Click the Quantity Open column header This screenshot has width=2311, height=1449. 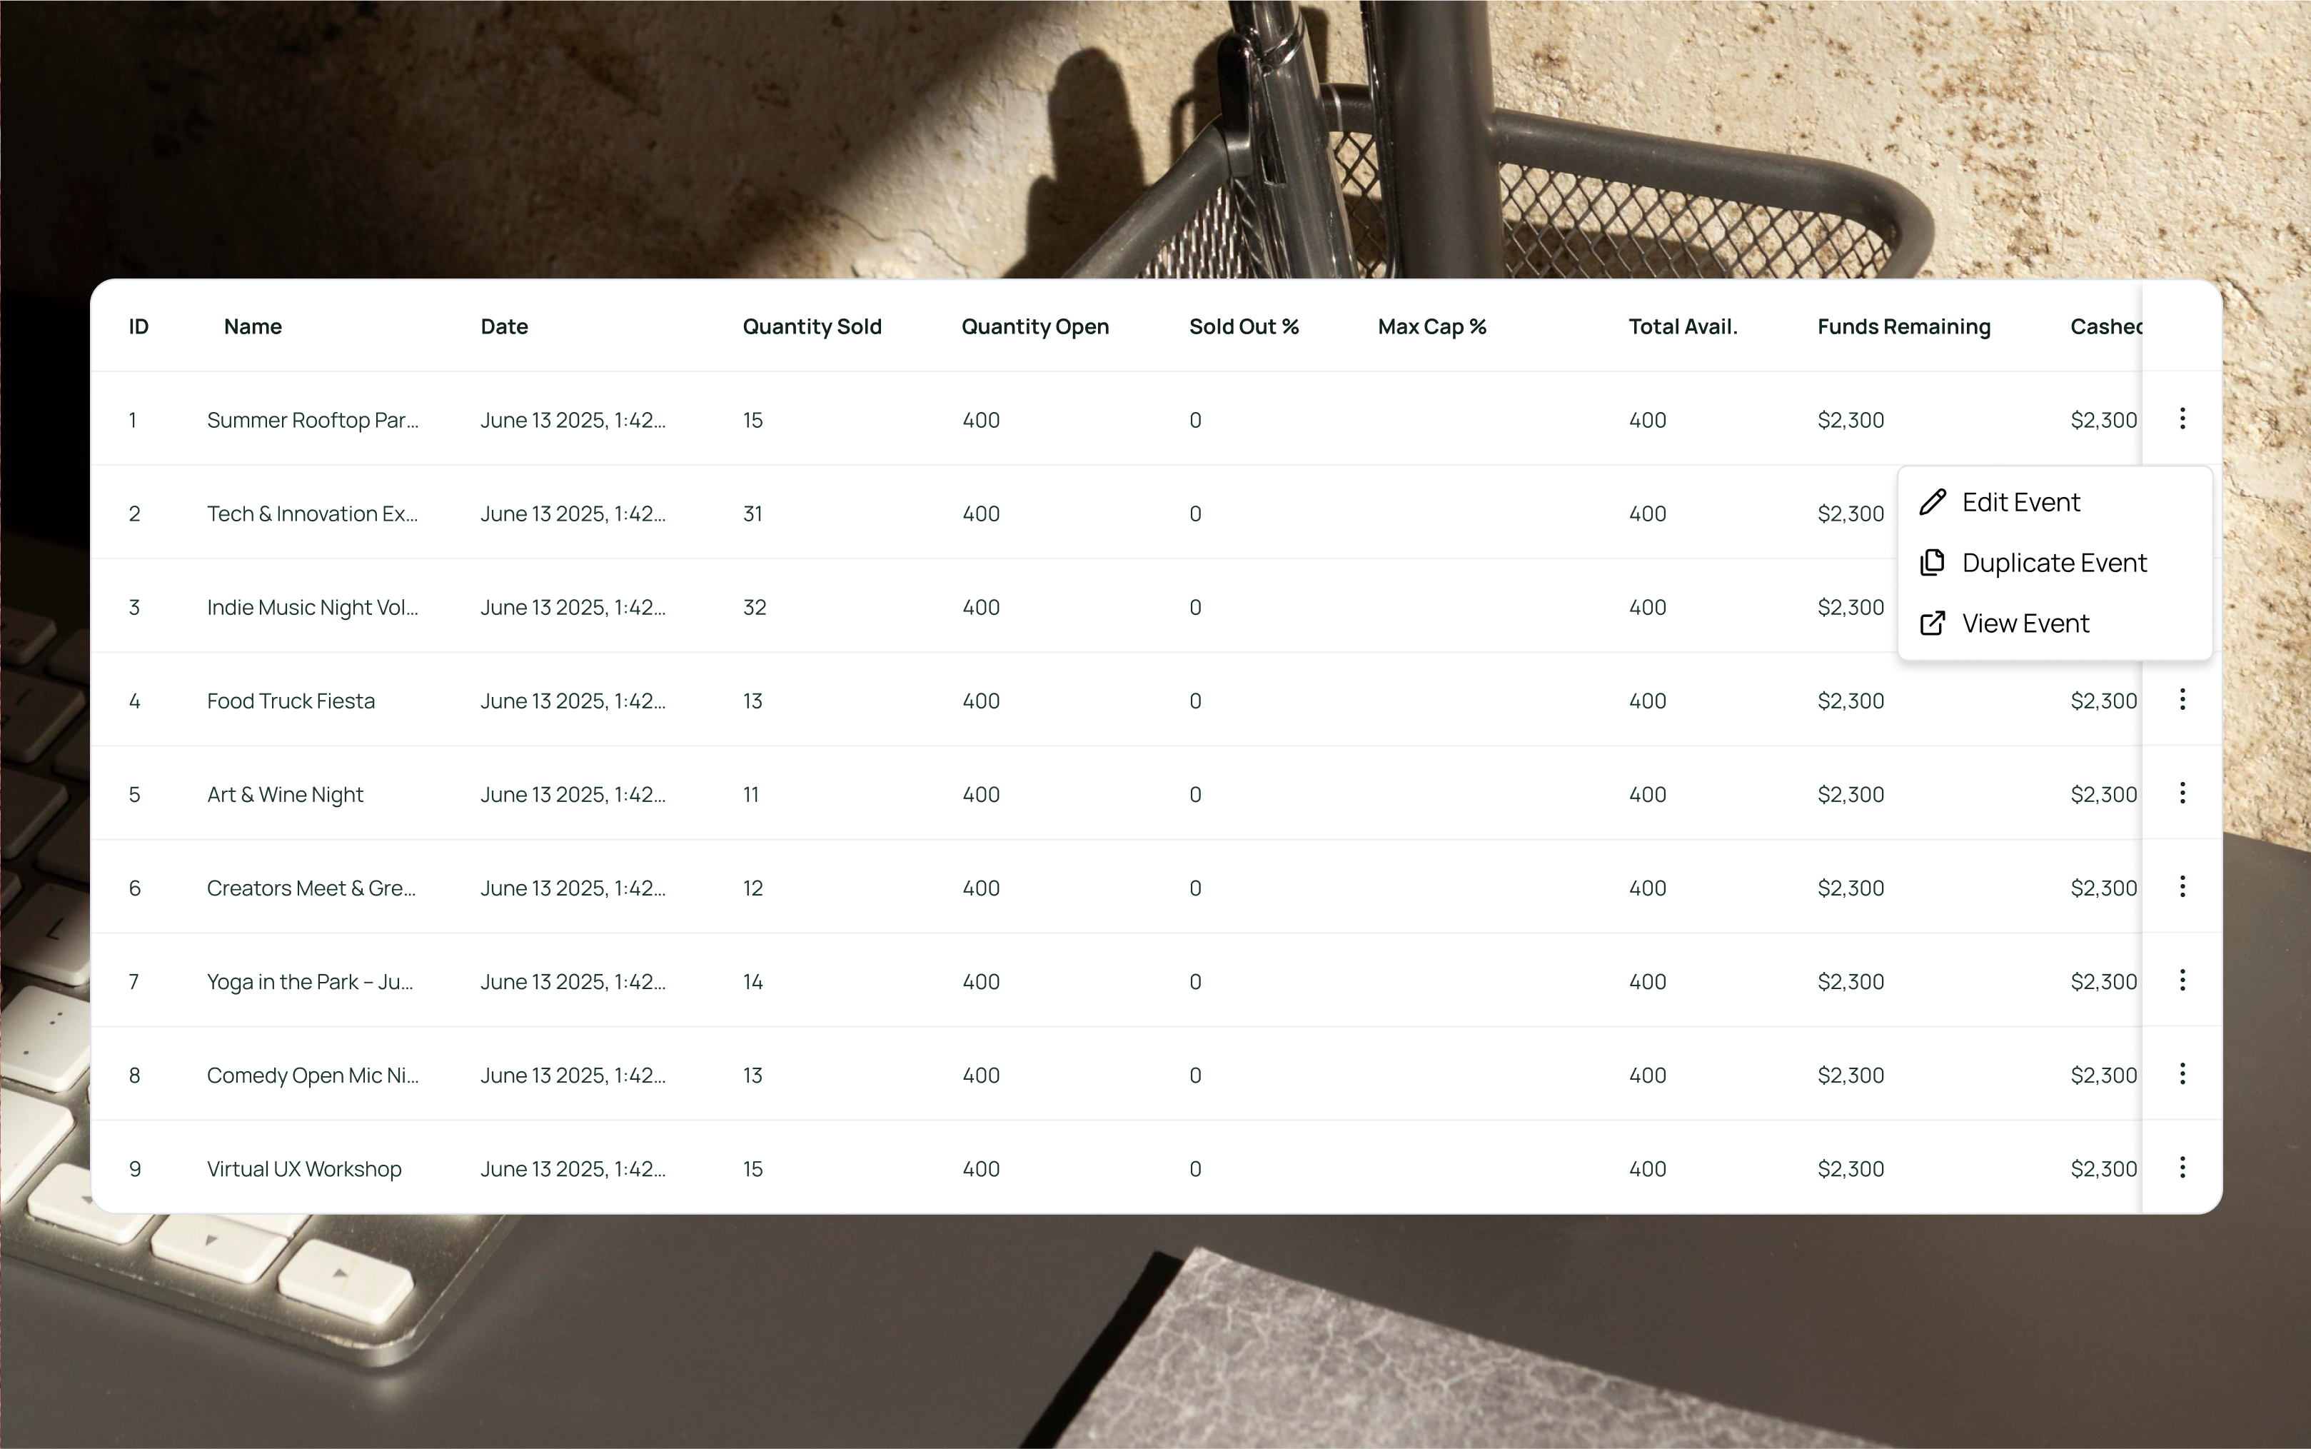pos(1034,327)
